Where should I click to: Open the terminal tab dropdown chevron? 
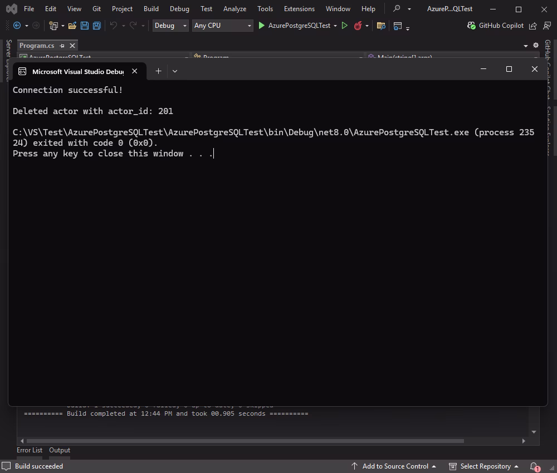[x=174, y=71]
